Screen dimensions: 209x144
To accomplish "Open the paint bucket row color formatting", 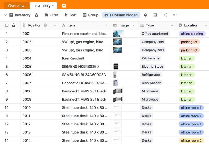I will click(x=146, y=15).
